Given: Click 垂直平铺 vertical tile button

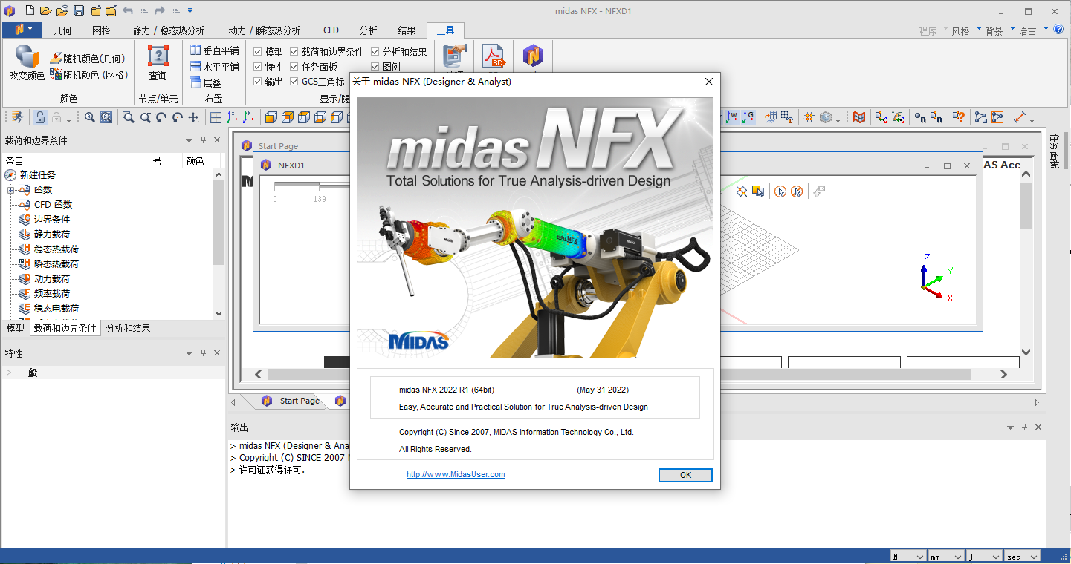Looking at the screenshot, I should pyautogui.click(x=215, y=50).
